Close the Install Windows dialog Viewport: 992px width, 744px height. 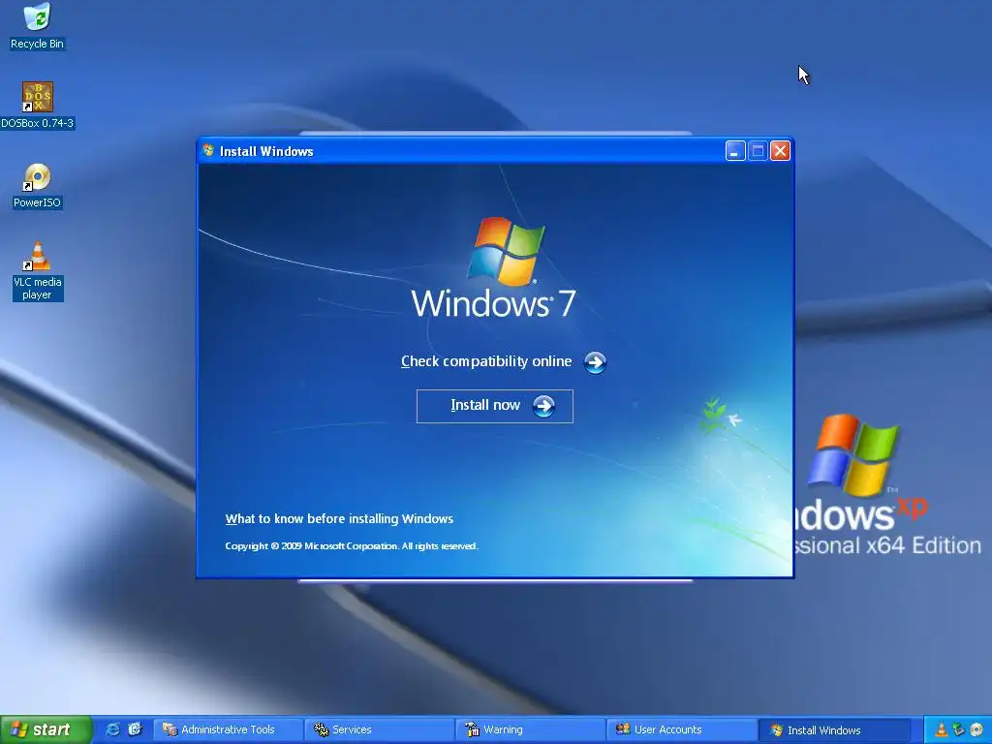[780, 151]
